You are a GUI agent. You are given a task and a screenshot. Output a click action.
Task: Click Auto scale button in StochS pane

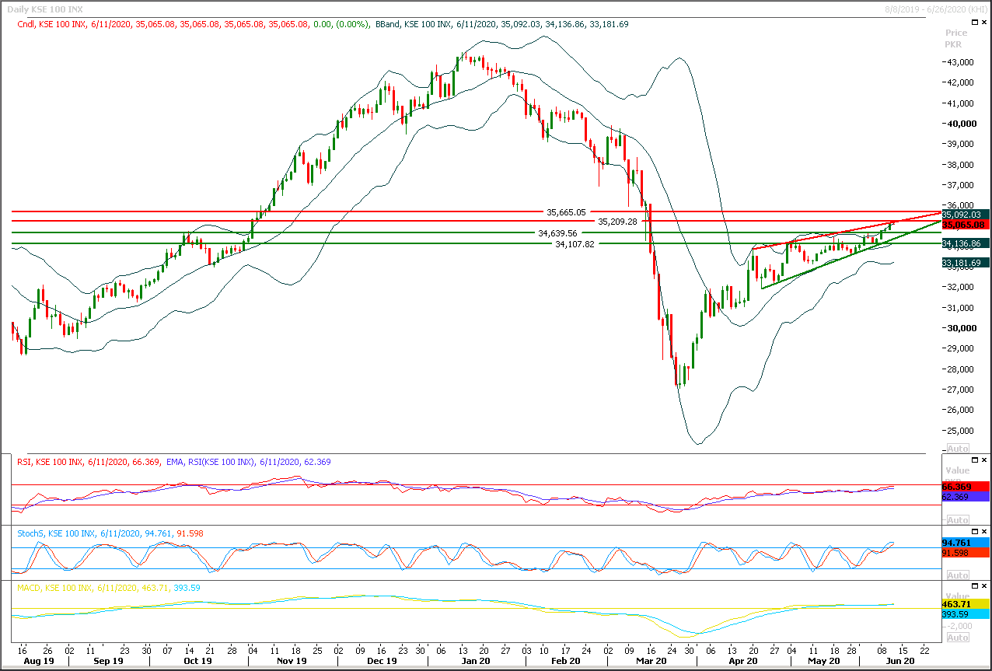(x=958, y=575)
